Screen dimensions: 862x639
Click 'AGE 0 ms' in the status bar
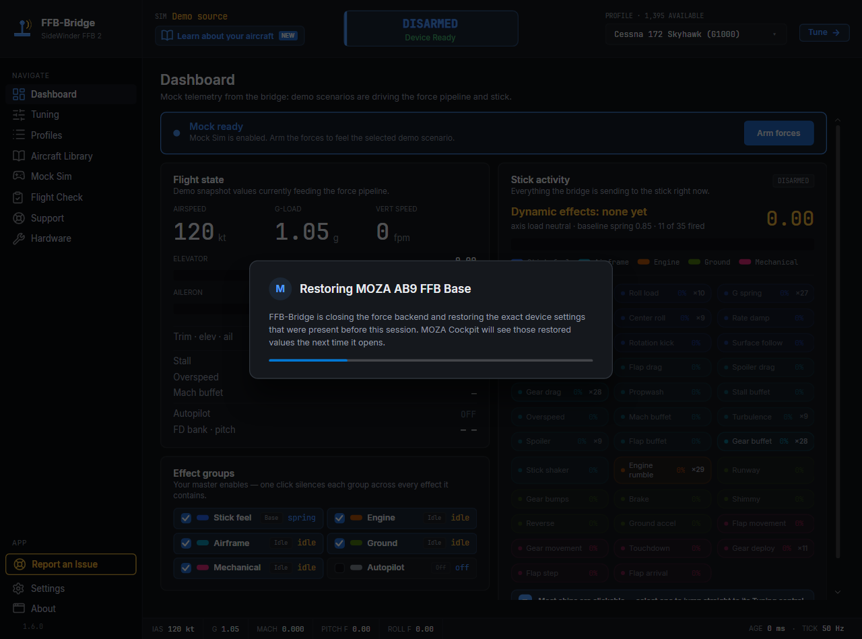pyautogui.click(x=767, y=628)
